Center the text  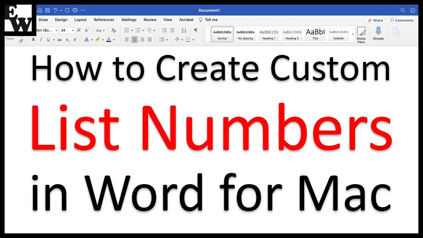pos(135,40)
